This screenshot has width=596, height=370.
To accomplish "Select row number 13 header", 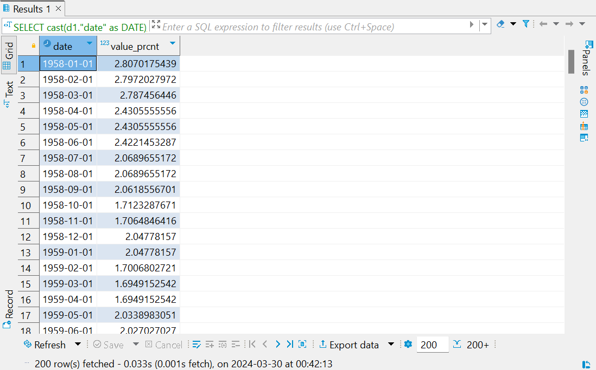I will click(29, 252).
